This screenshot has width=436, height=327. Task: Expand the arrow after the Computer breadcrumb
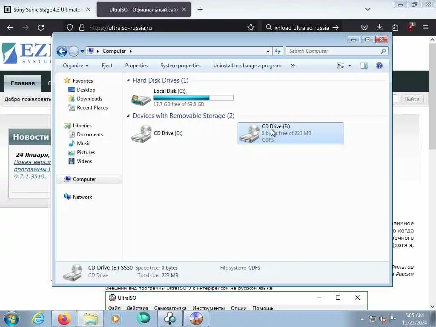tap(130, 51)
